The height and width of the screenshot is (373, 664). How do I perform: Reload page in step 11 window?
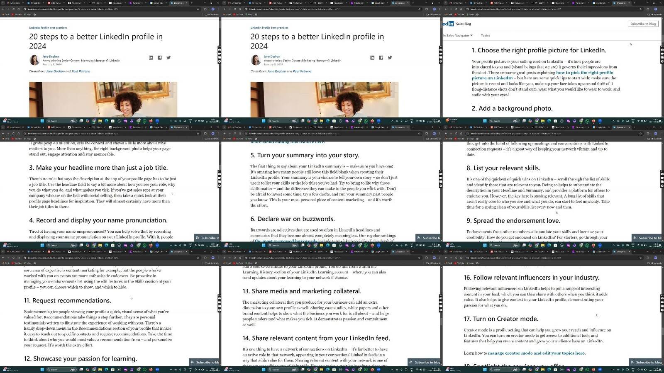click(13, 258)
